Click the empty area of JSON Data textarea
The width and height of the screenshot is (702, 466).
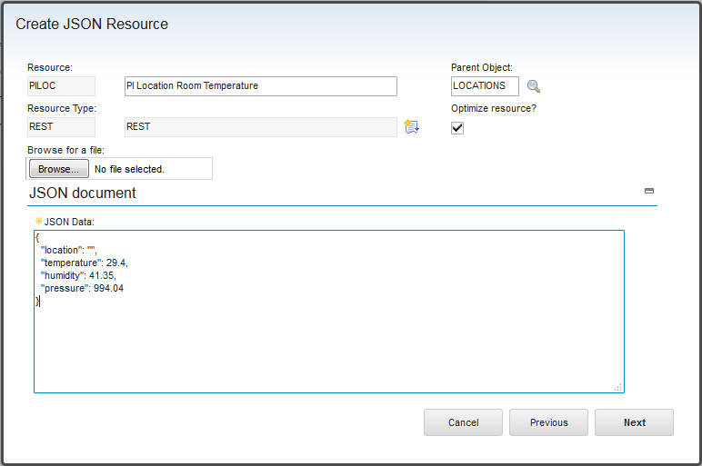click(x=327, y=345)
